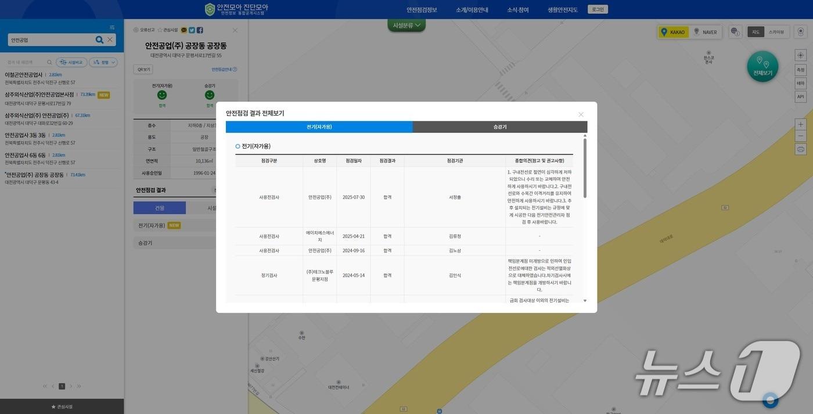Select result 안전공업사 3동 3동
This screenshot has width=813, height=414.
point(25,135)
